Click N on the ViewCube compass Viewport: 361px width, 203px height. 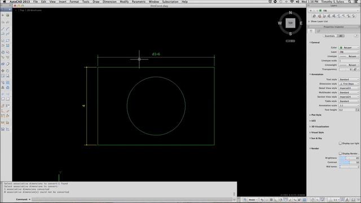[x=290, y=12]
